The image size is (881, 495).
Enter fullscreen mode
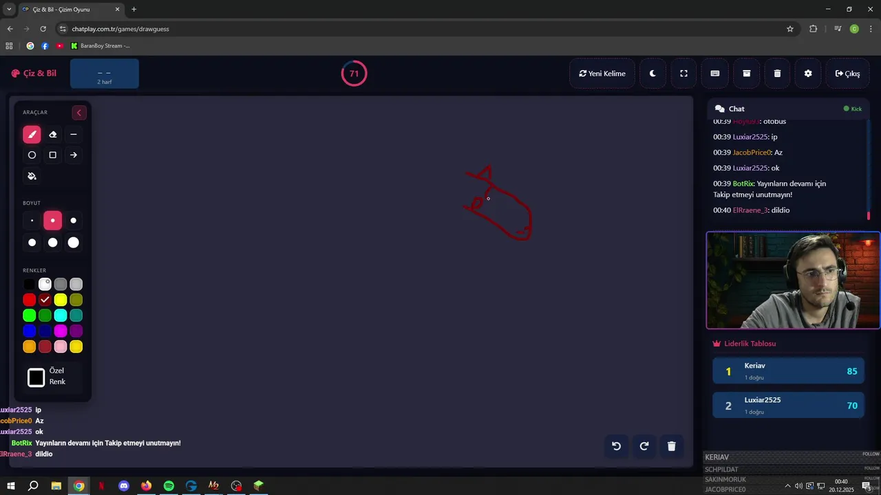(x=683, y=74)
